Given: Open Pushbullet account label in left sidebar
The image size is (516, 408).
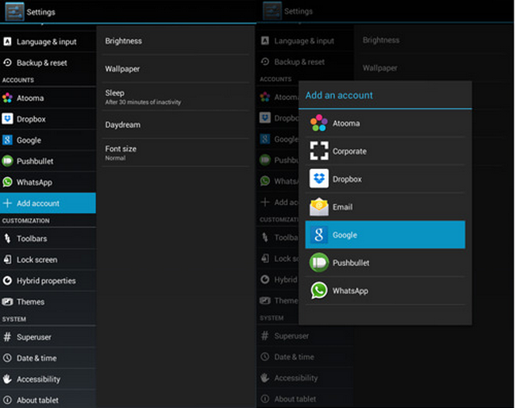Looking at the screenshot, I should (35, 161).
